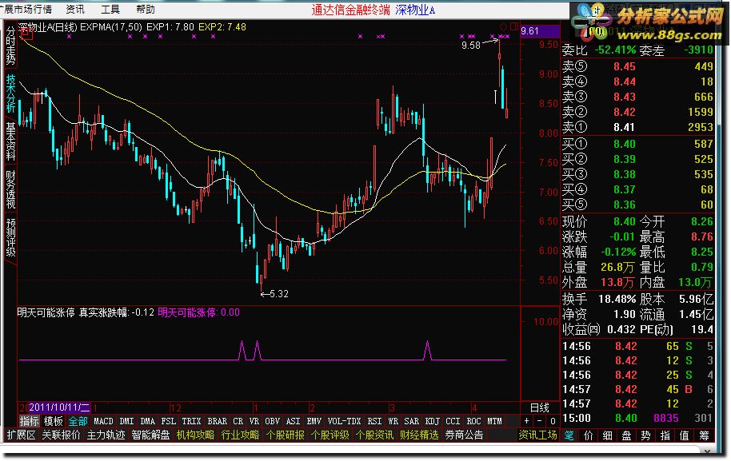Click the plus zoom button

tap(527, 421)
